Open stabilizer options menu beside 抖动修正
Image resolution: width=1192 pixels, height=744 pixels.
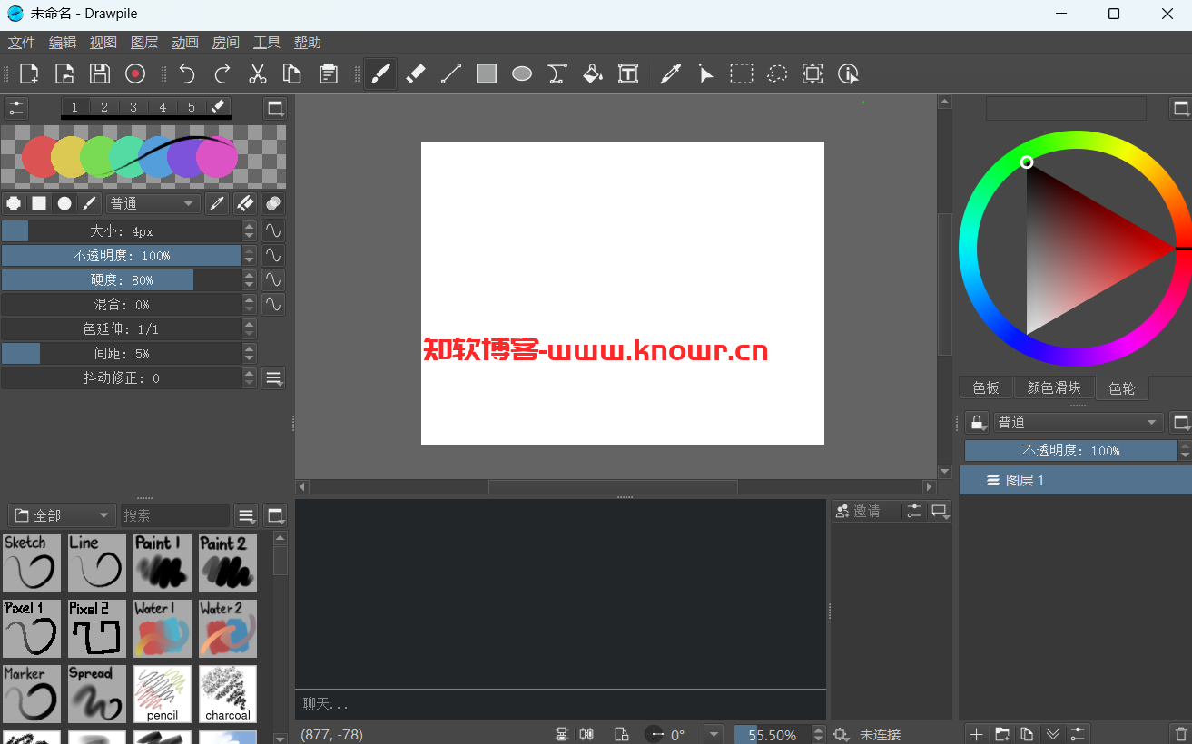[x=273, y=377]
